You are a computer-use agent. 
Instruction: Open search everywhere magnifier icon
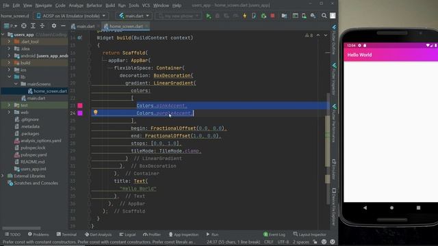tap(324, 16)
